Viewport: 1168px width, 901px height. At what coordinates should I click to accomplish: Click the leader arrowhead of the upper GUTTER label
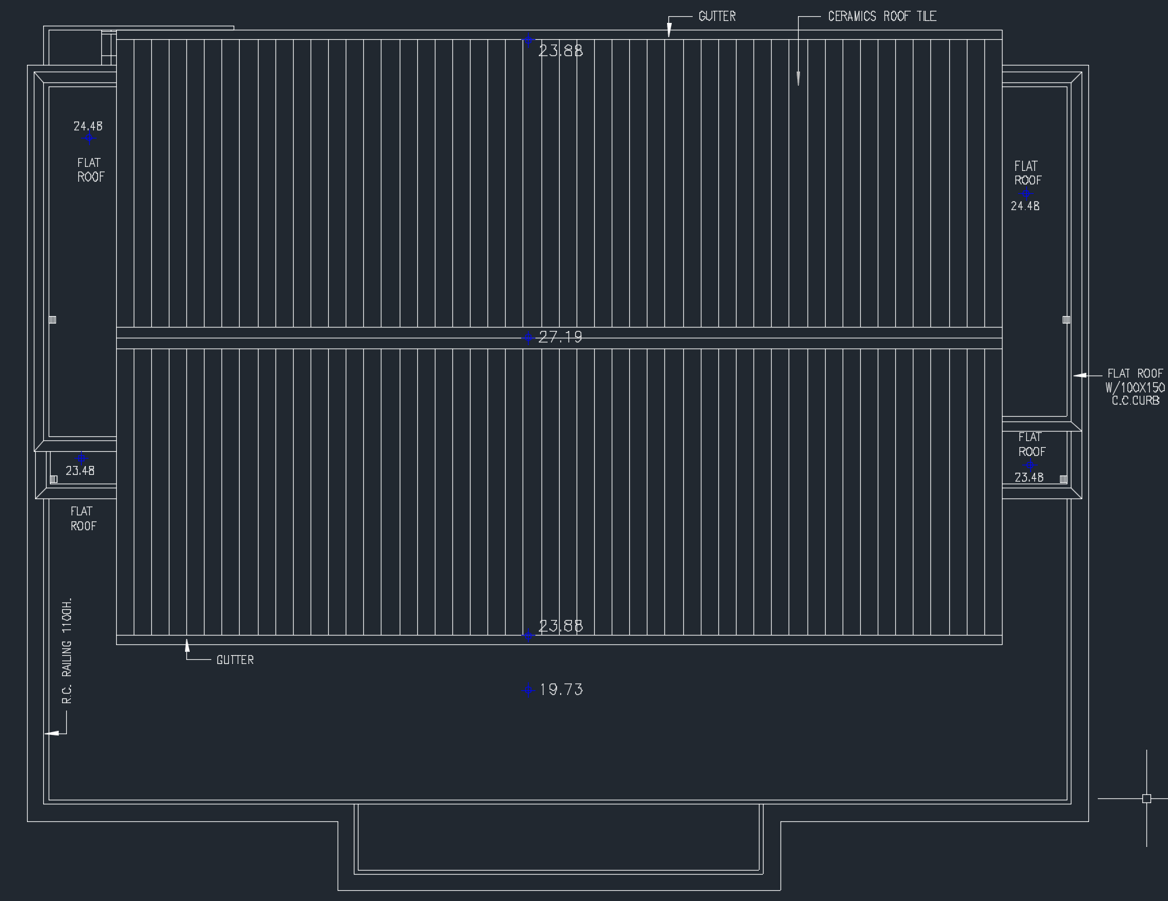click(669, 29)
